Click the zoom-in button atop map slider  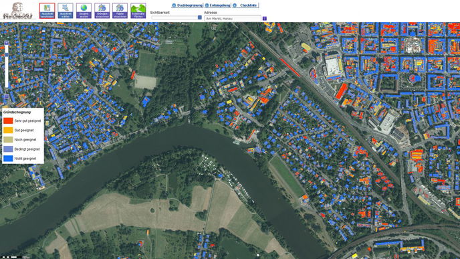tap(7, 43)
